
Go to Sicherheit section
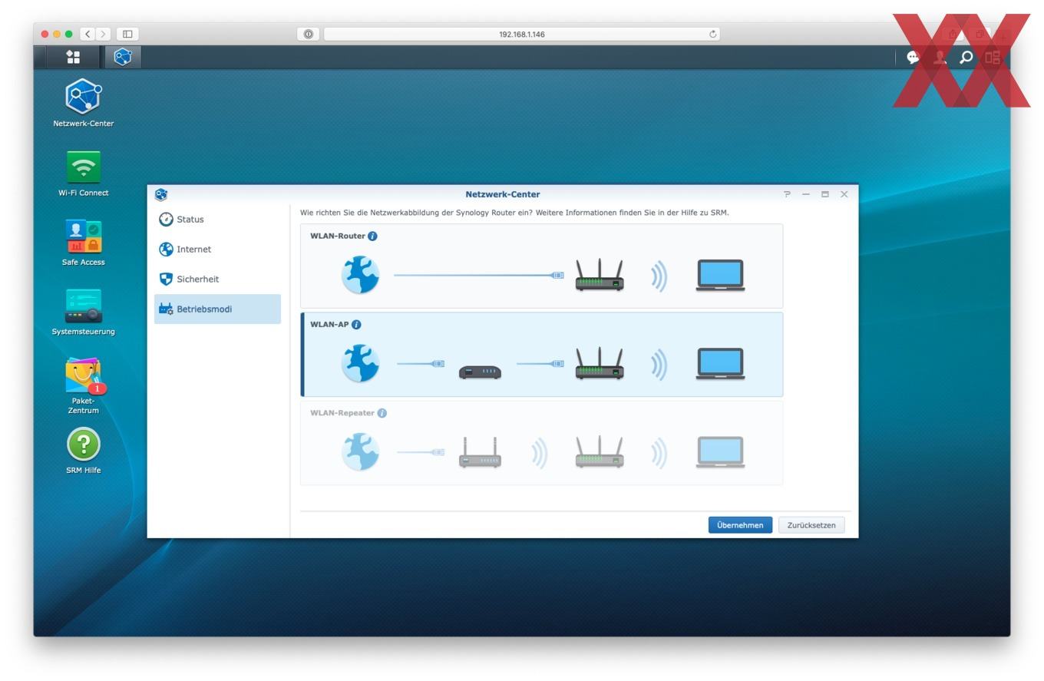(217, 279)
